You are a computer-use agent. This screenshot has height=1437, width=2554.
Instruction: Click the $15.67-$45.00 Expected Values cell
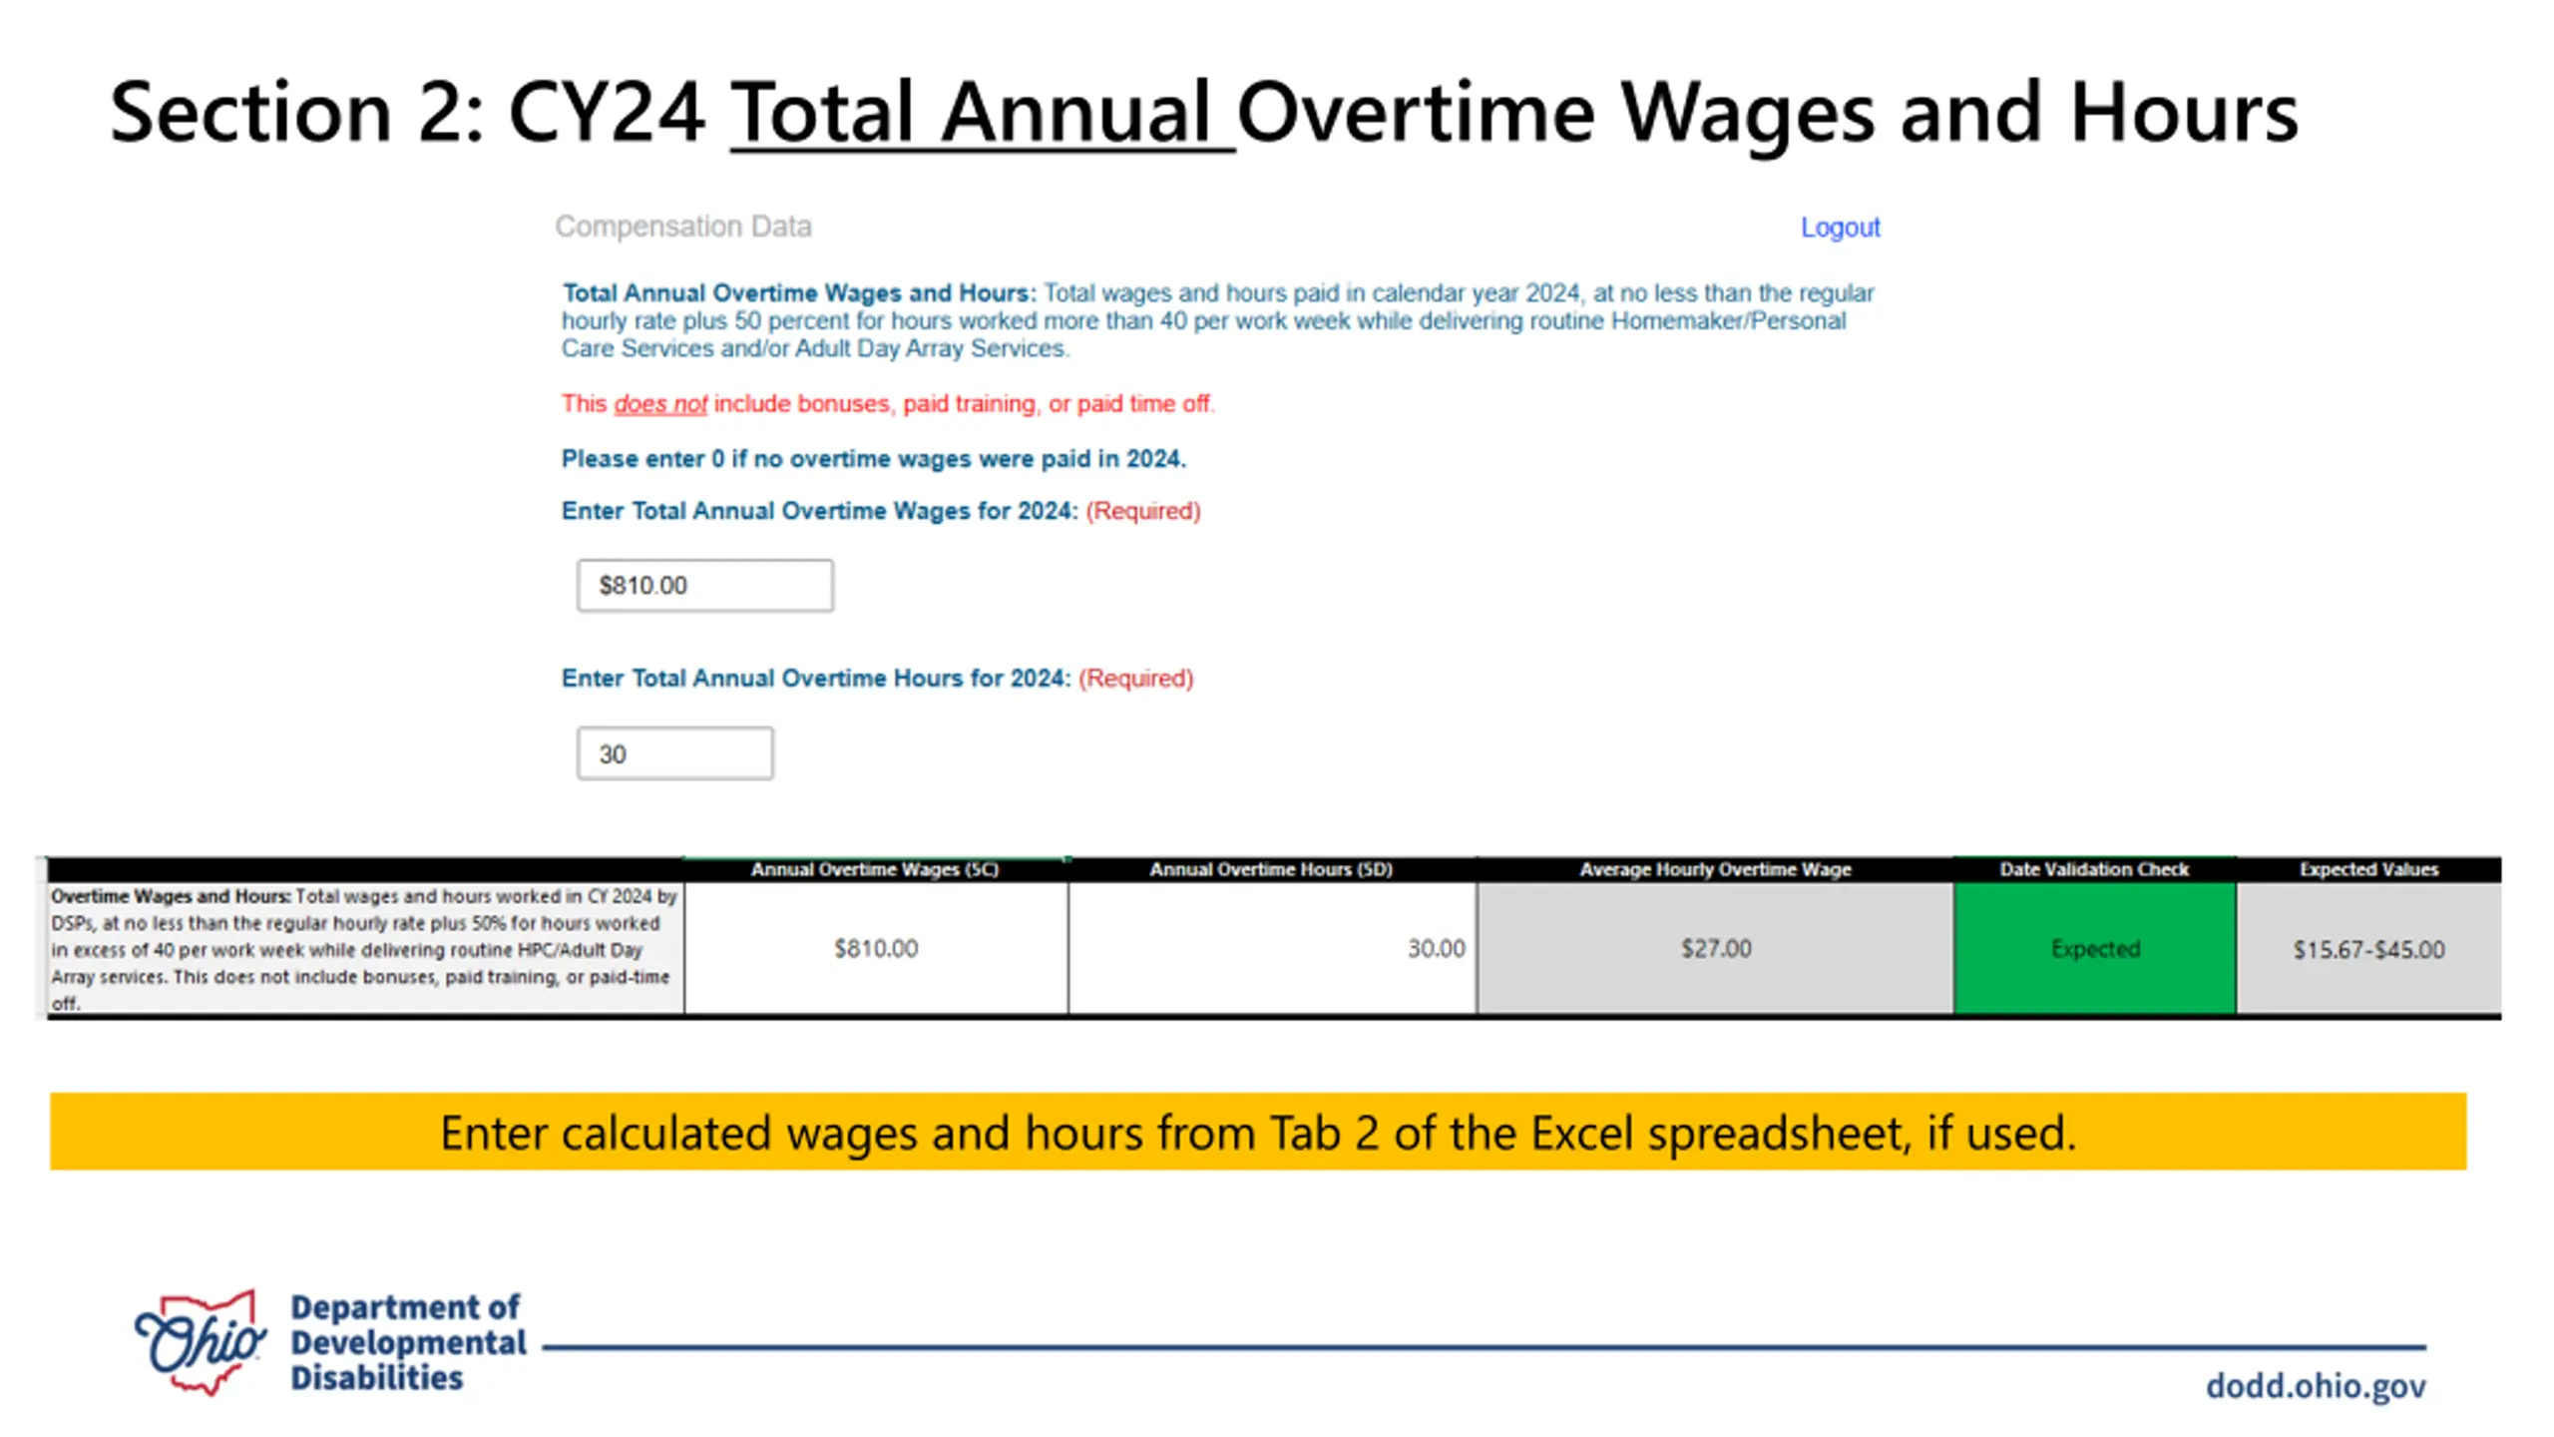[2368, 948]
